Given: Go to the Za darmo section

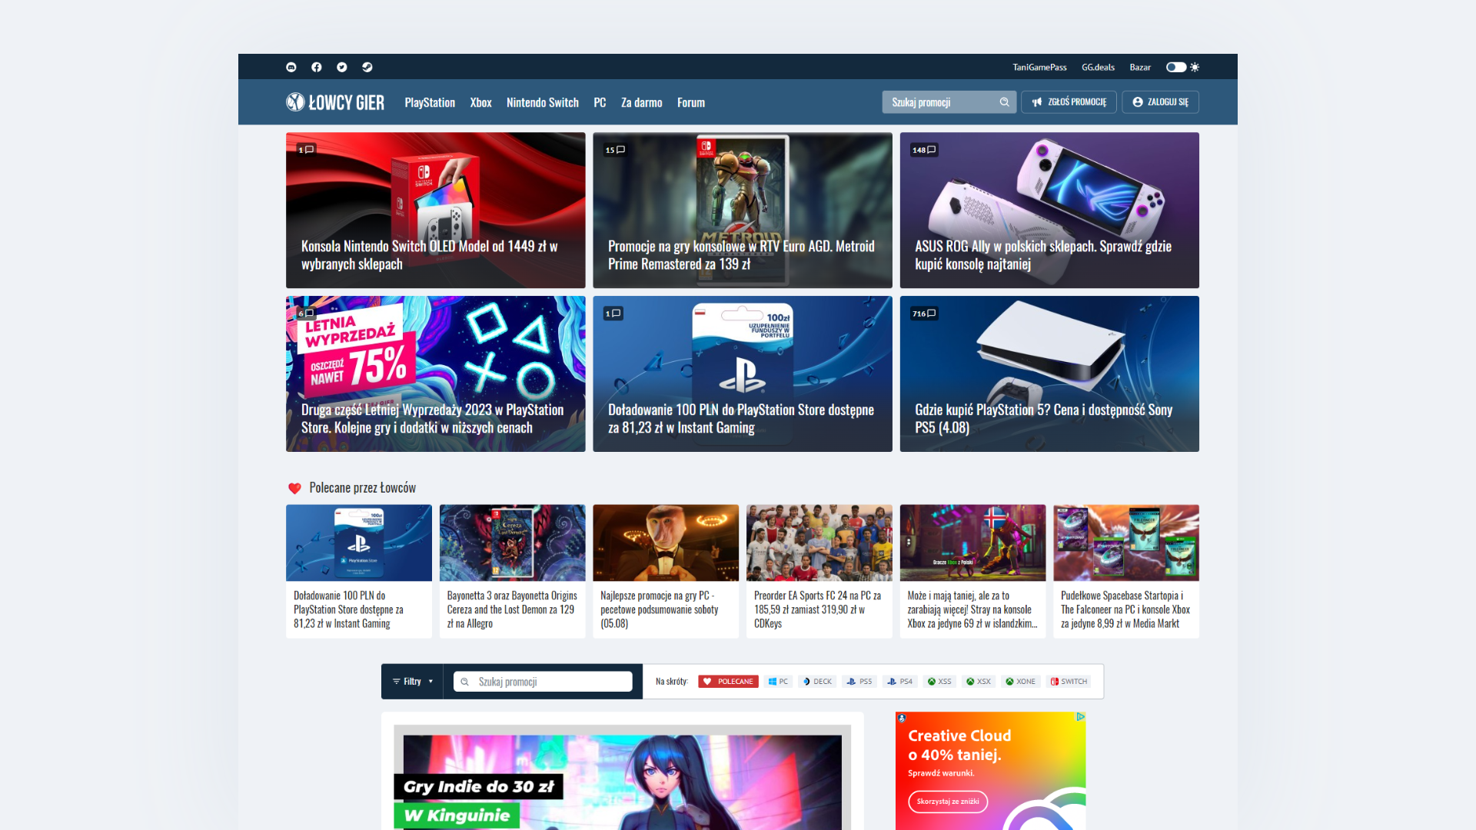Looking at the screenshot, I should click(x=641, y=103).
